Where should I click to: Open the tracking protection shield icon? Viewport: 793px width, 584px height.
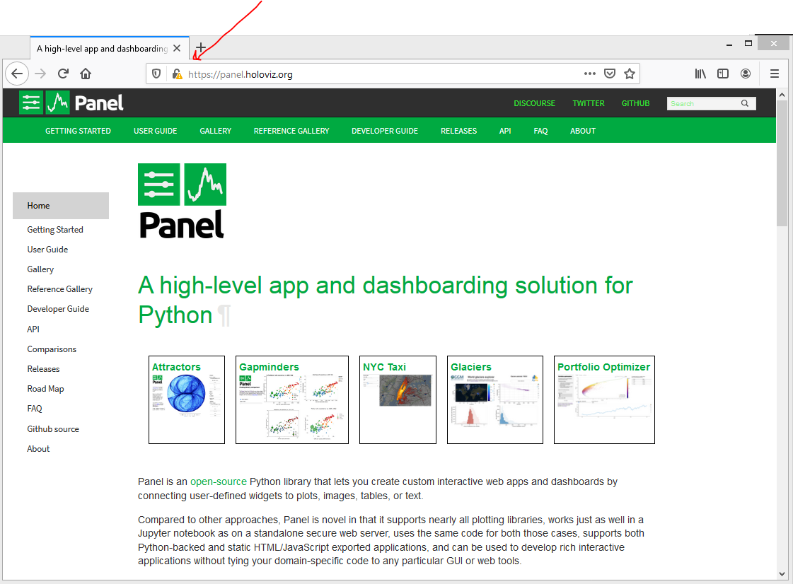pos(156,74)
